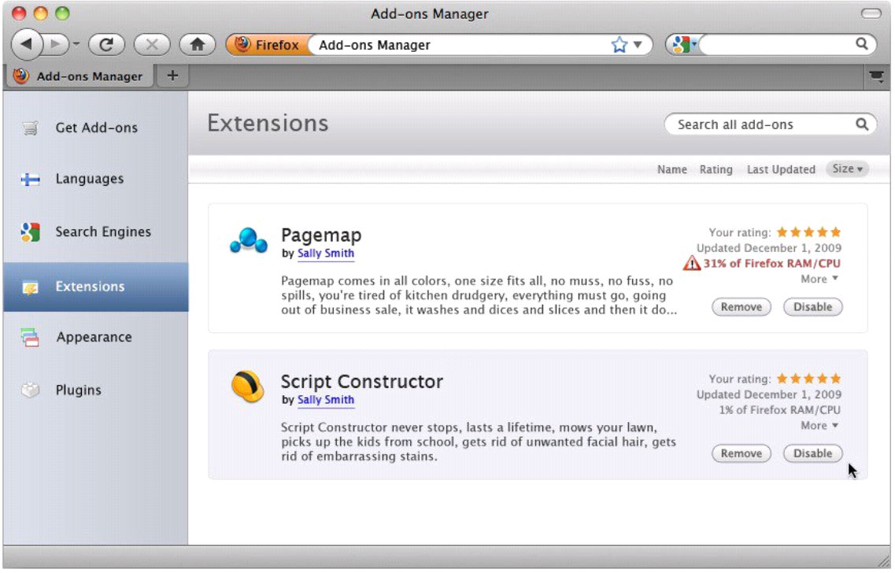Click the Script Constructor extension icon
Screen dimensions: 895x573
click(x=247, y=386)
